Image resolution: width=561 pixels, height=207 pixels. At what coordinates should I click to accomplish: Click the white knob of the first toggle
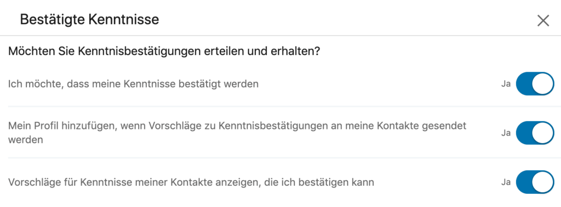[x=542, y=84]
